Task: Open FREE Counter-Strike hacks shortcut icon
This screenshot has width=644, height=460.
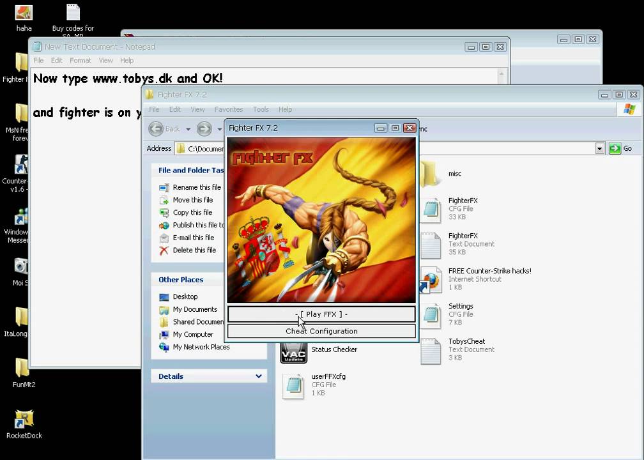Action: tap(431, 280)
